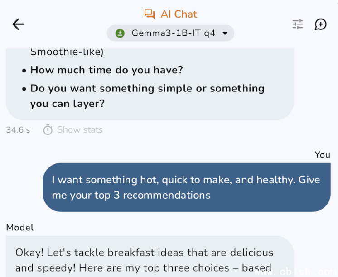The width and height of the screenshot is (338, 277).
Task: Click the AI Chat bubbles icon
Action: point(150,14)
